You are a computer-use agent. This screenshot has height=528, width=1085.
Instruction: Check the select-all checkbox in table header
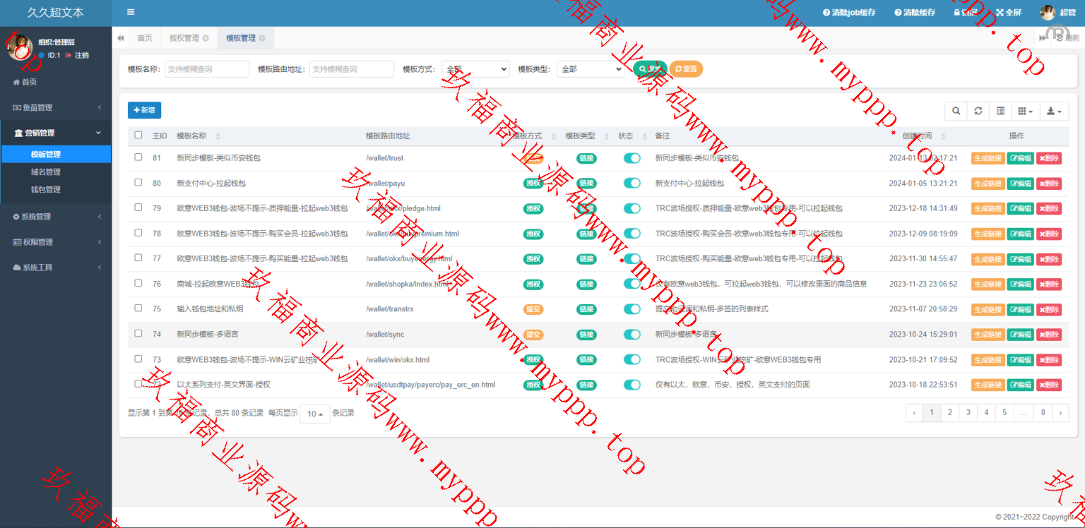[138, 135]
